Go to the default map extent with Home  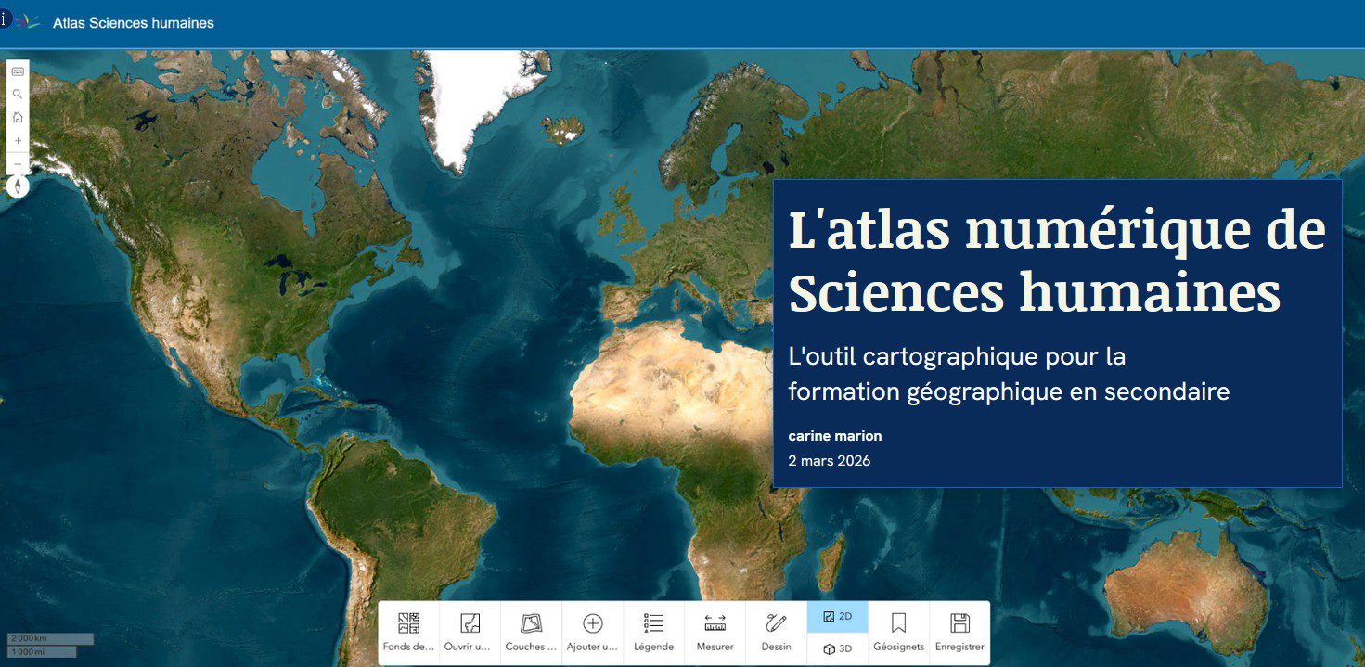pyautogui.click(x=18, y=117)
